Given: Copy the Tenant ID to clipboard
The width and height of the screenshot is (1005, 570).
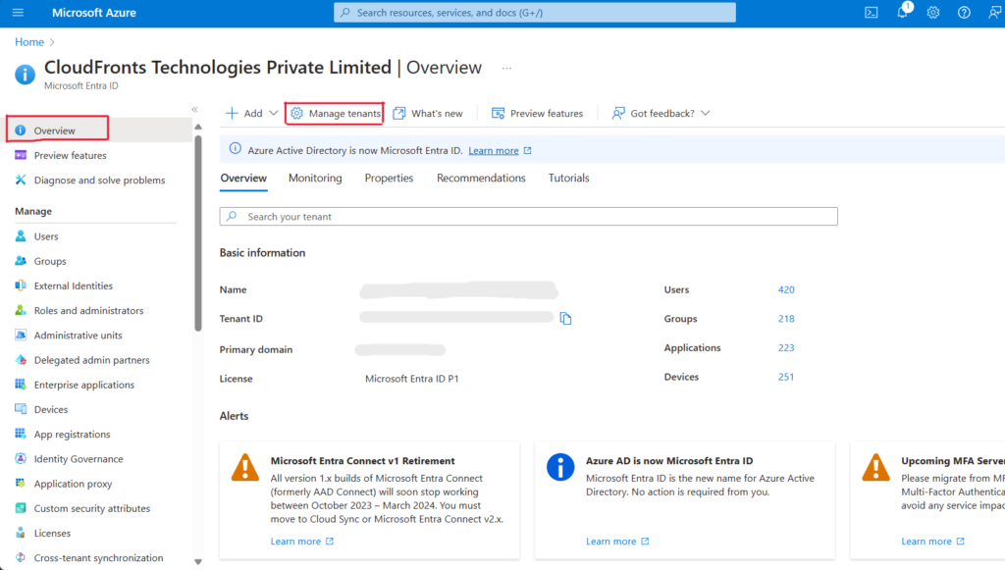Looking at the screenshot, I should [565, 318].
